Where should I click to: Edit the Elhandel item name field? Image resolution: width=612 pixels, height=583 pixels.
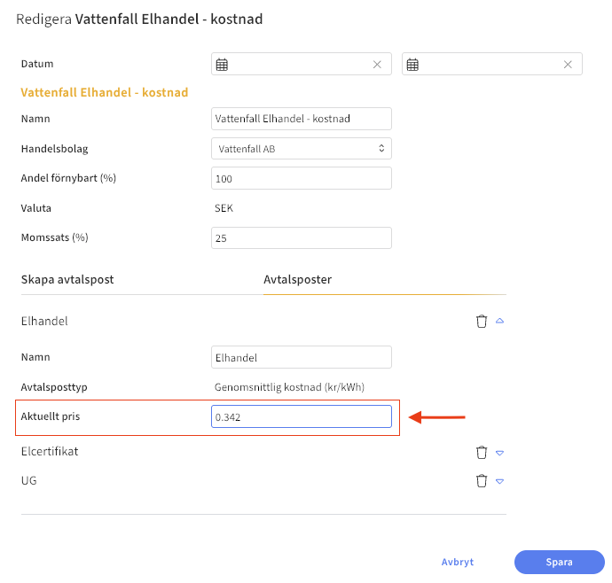[x=302, y=357]
